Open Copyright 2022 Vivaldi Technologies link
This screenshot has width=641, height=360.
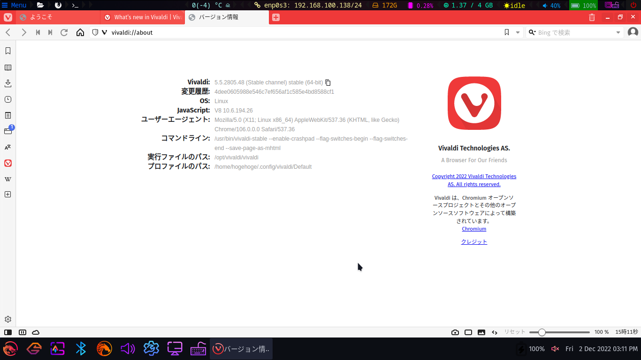[474, 180]
